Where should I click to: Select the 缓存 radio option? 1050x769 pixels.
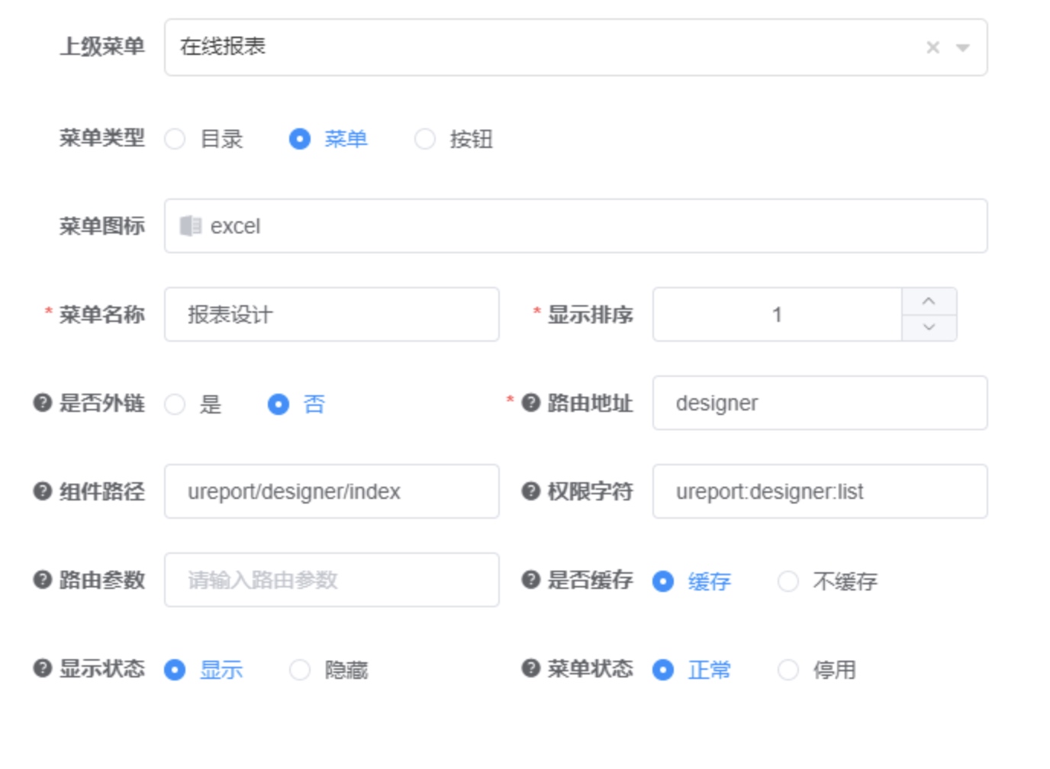coord(663,581)
